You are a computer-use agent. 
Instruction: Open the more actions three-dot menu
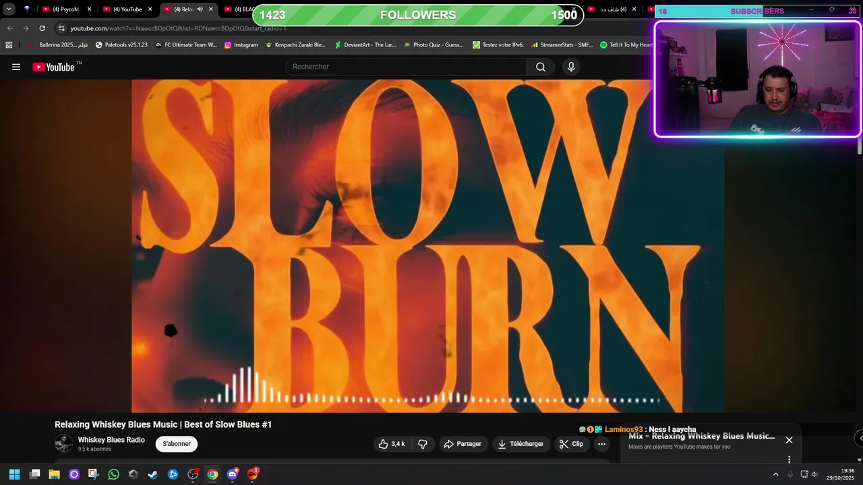click(602, 444)
